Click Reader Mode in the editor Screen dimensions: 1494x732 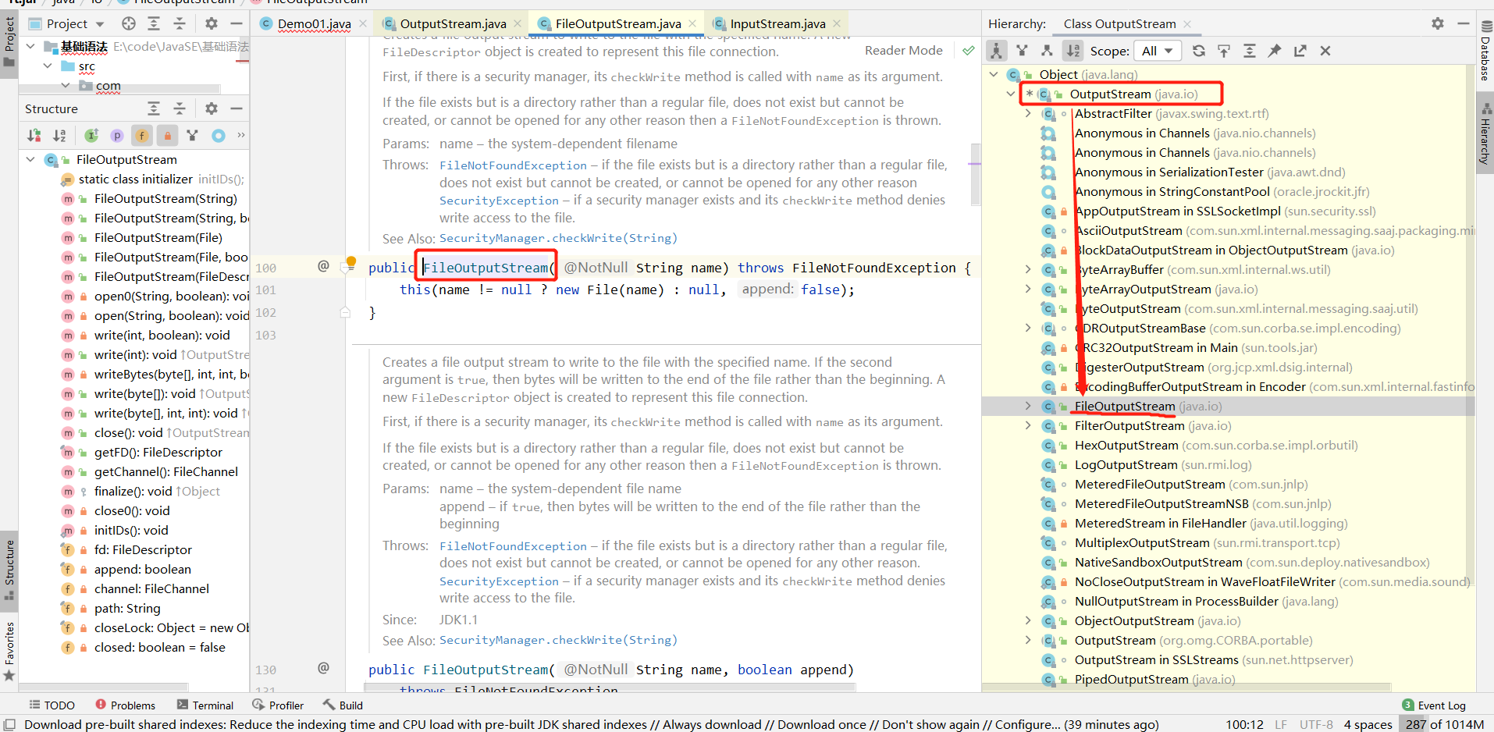coord(903,50)
